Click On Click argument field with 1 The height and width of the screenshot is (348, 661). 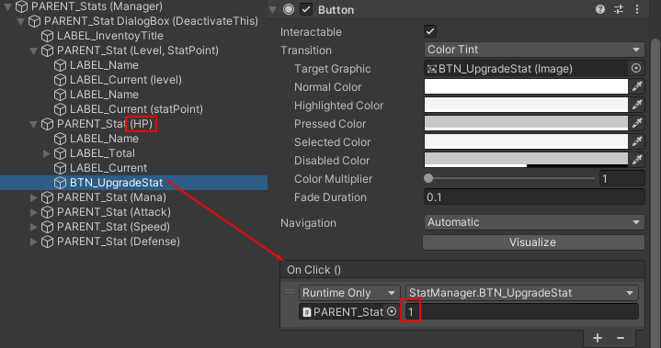[522, 312]
